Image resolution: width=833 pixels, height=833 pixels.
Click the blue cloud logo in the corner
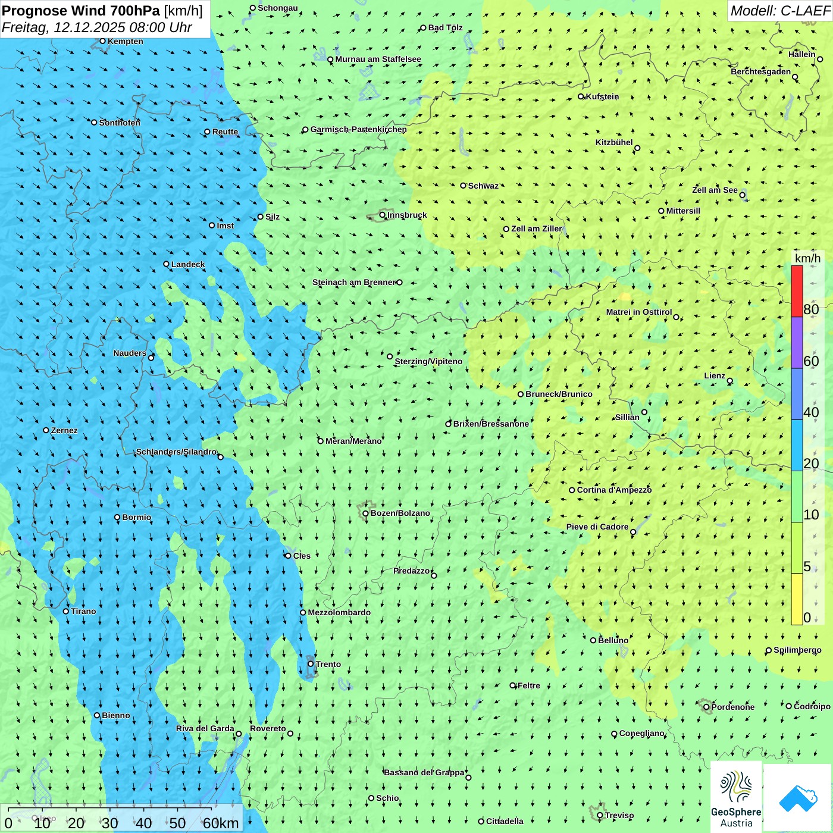[797, 798]
